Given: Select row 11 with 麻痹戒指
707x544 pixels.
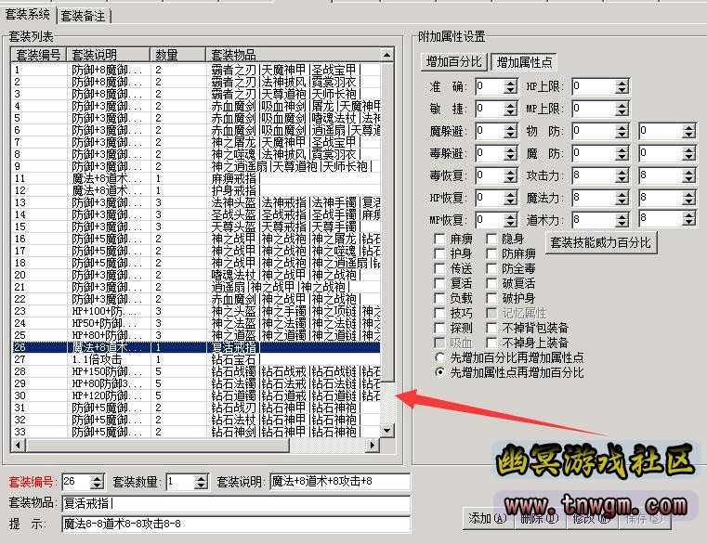Looking at the screenshot, I should (x=195, y=178).
